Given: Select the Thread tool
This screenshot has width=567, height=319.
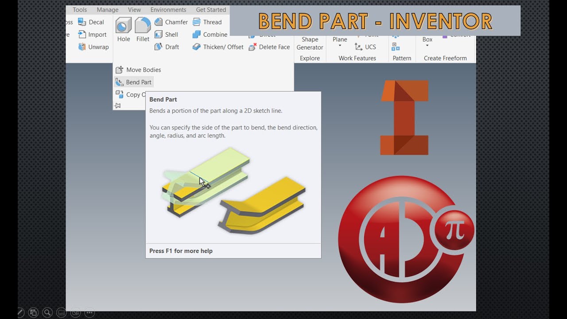Looking at the screenshot, I should point(207,22).
